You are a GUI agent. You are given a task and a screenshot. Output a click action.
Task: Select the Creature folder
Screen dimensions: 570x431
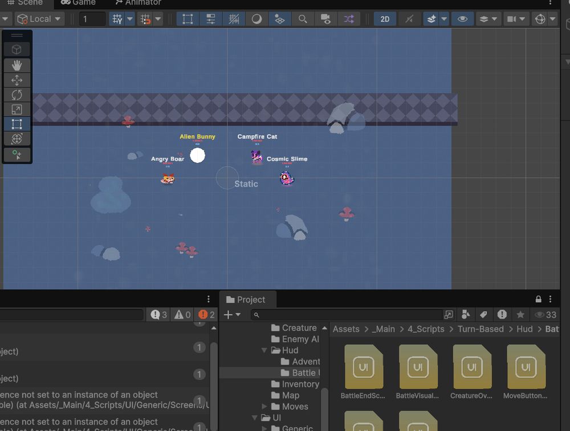click(x=294, y=328)
